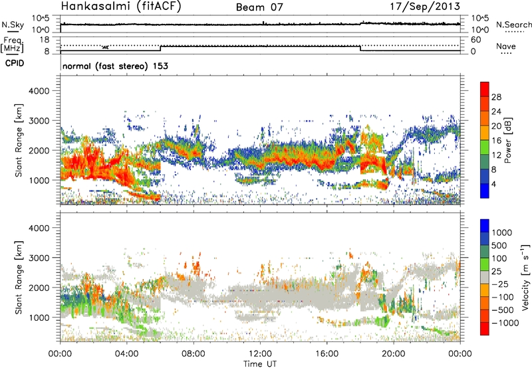Click the '20:00' time axis tick label
The image size is (532, 368).
[x=393, y=354]
